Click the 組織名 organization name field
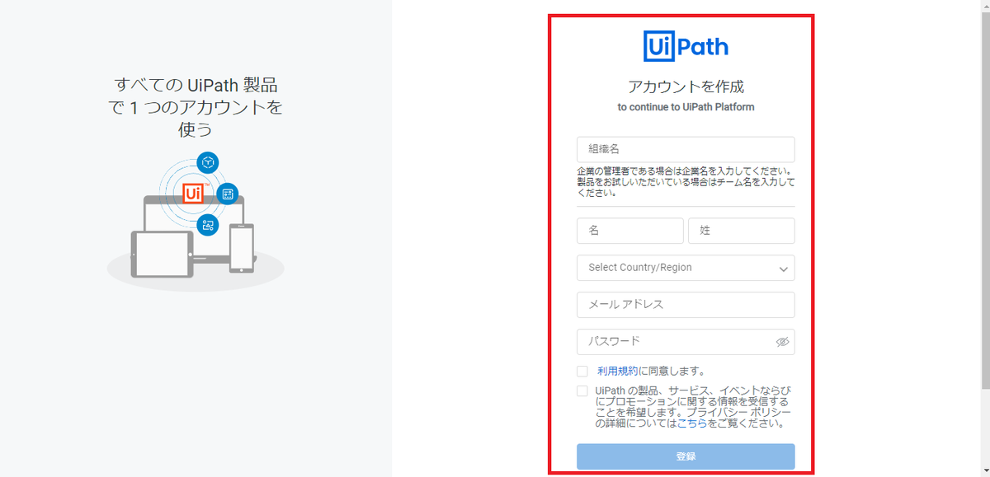This screenshot has width=990, height=477. (686, 149)
